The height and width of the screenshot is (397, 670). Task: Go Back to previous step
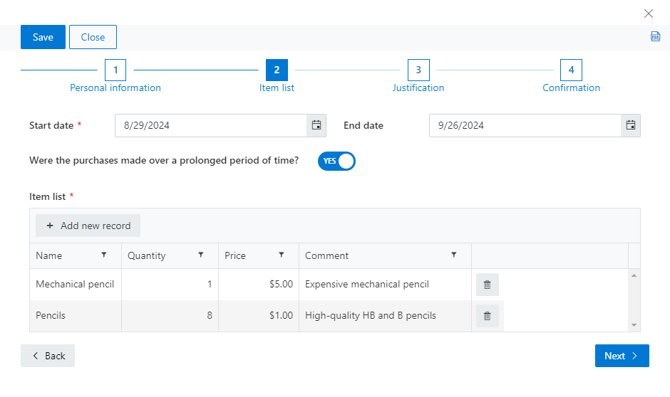(48, 356)
